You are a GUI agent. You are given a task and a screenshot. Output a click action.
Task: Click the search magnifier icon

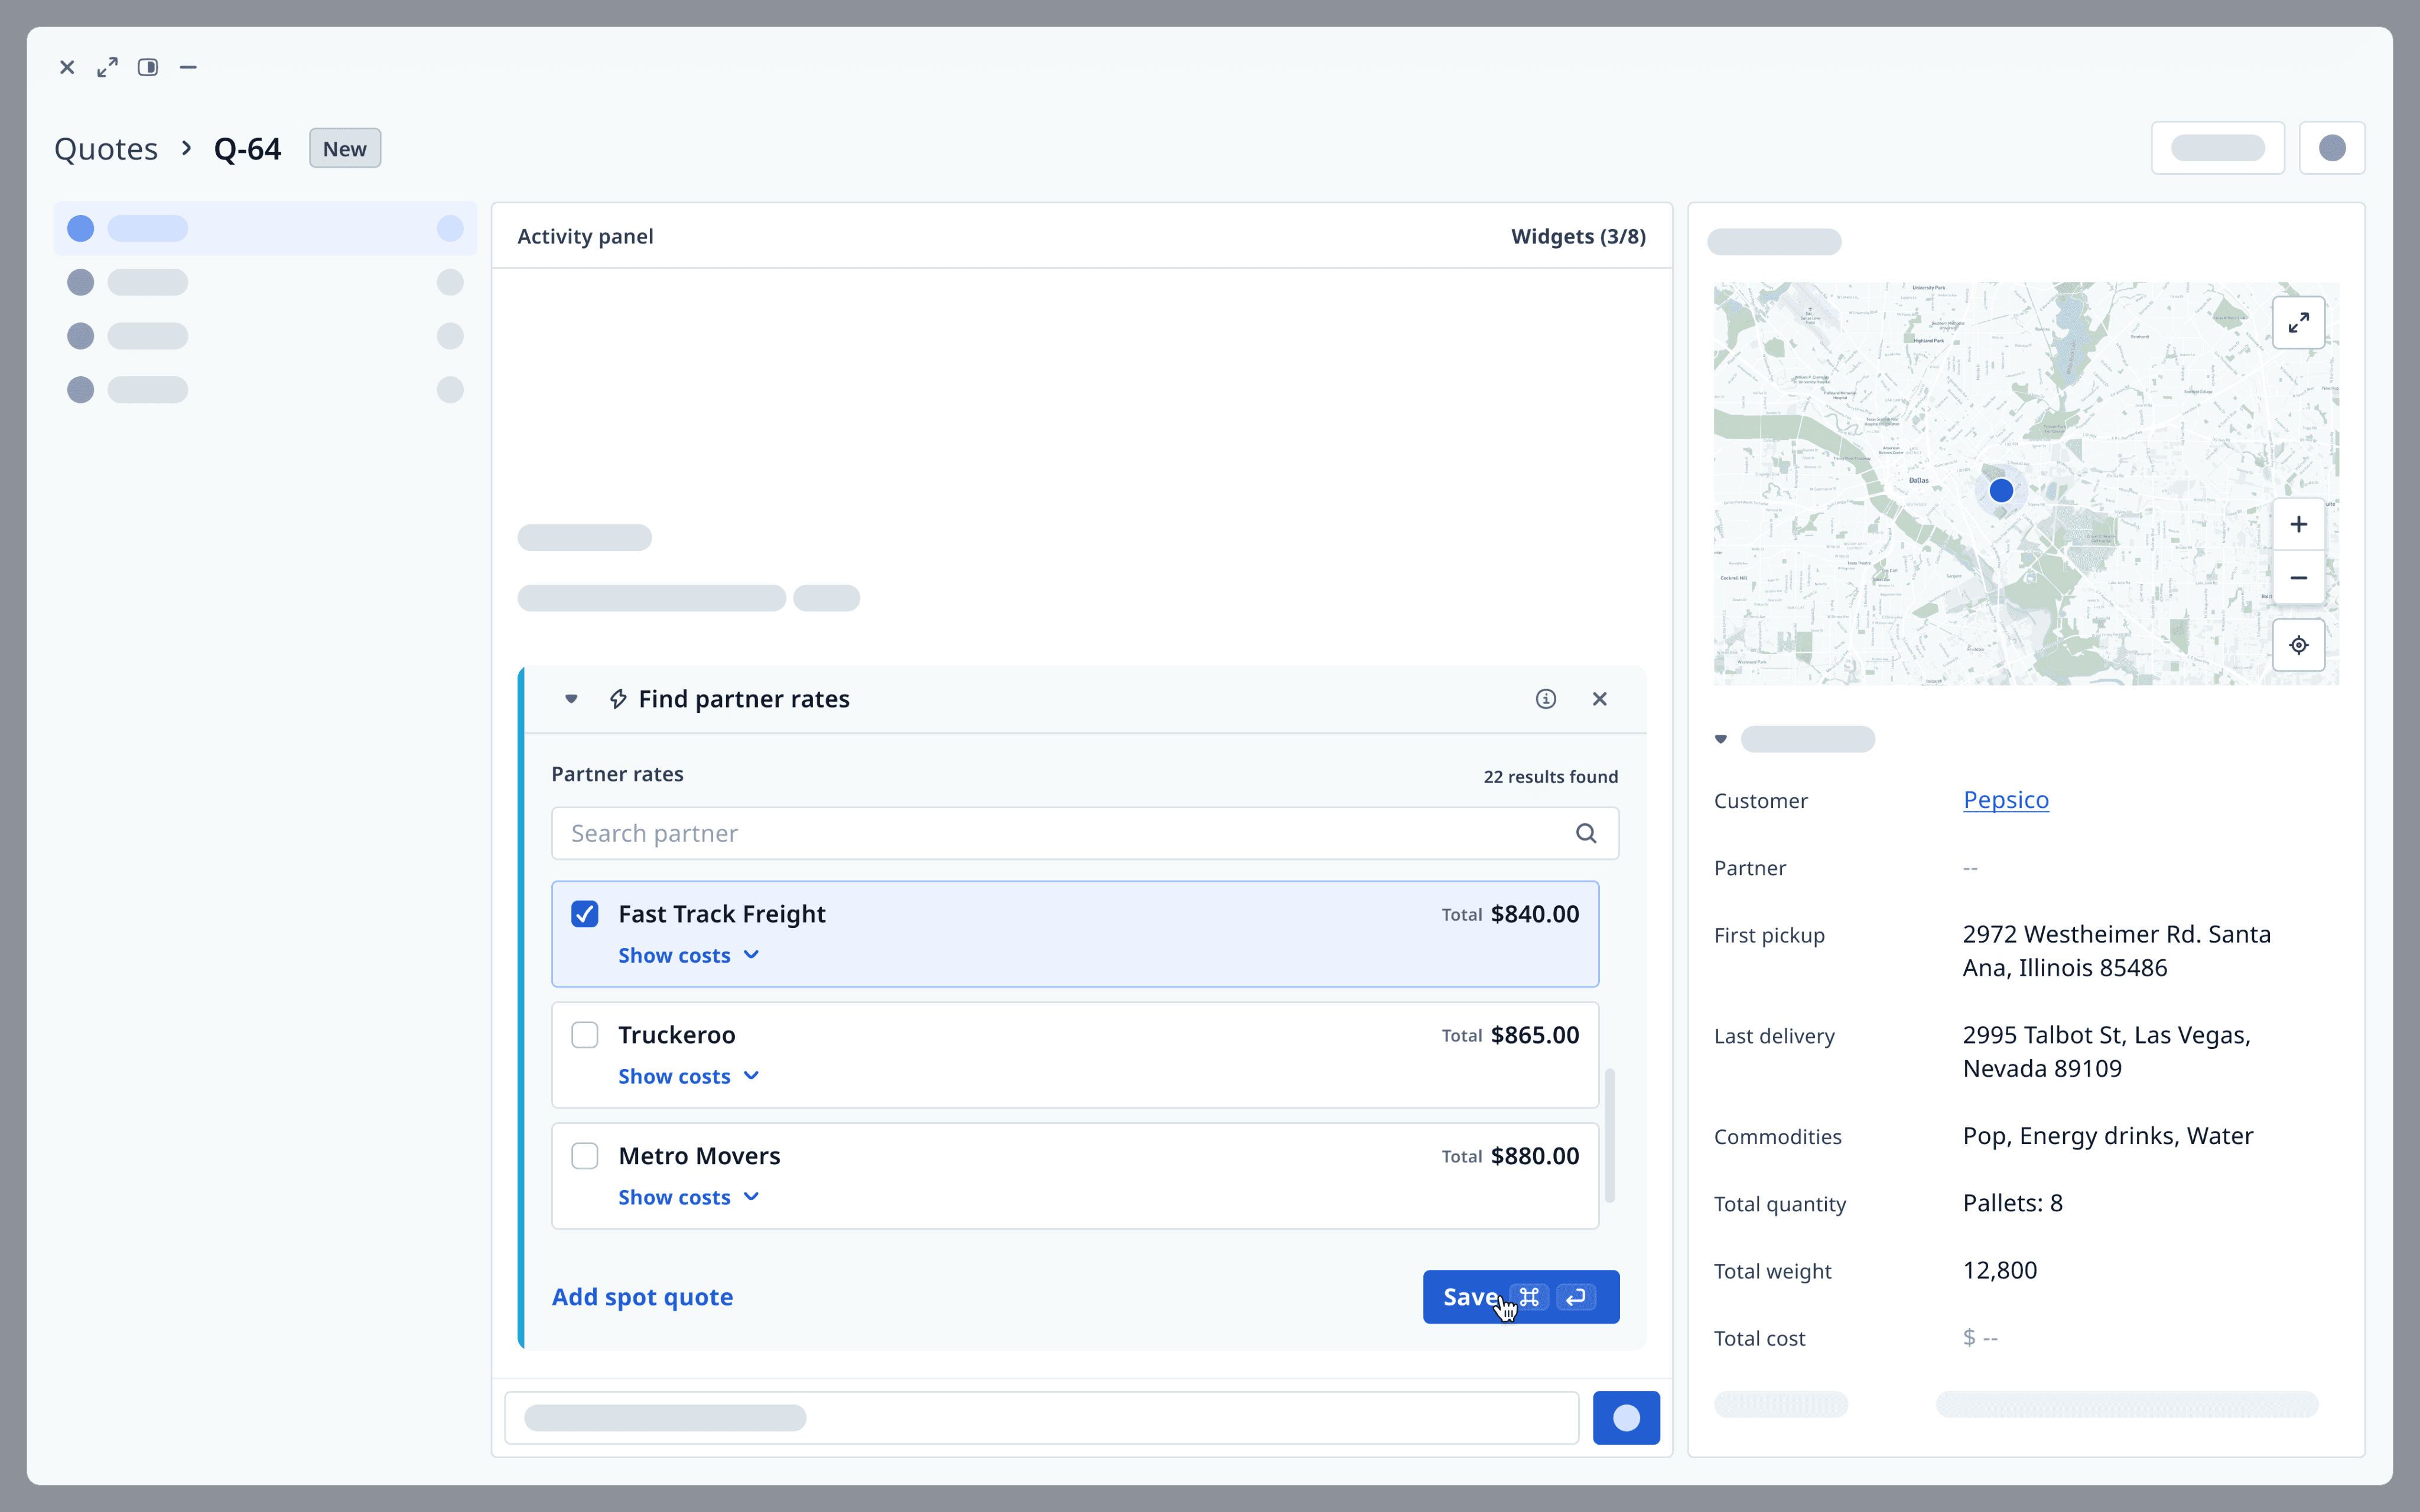coord(1585,833)
